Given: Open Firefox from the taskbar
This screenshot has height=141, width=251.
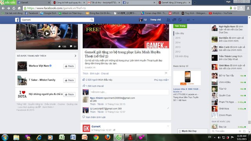Looking at the screenshot, I should (x=107, y=137).
